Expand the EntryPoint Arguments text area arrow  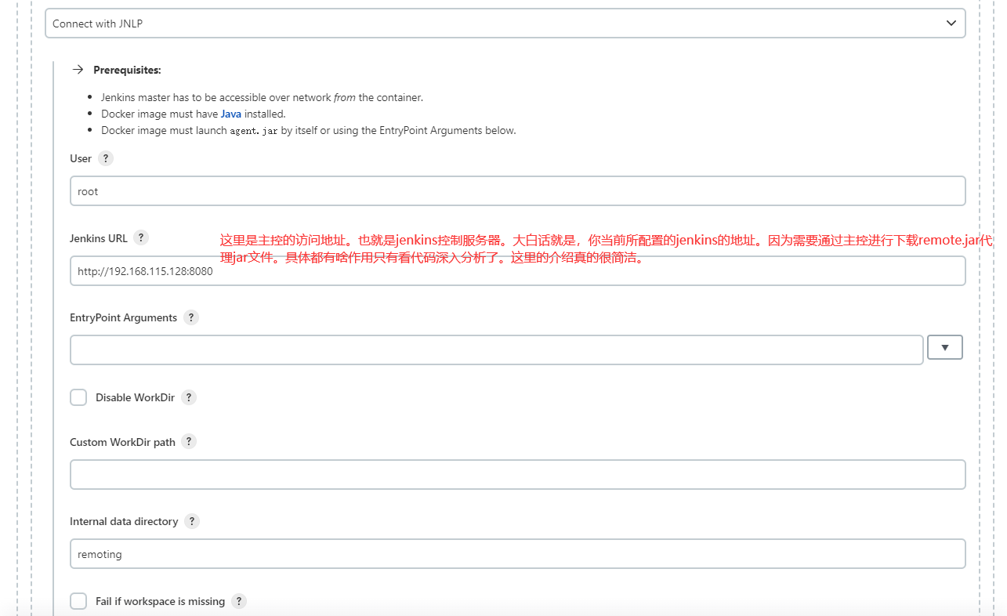945,347
